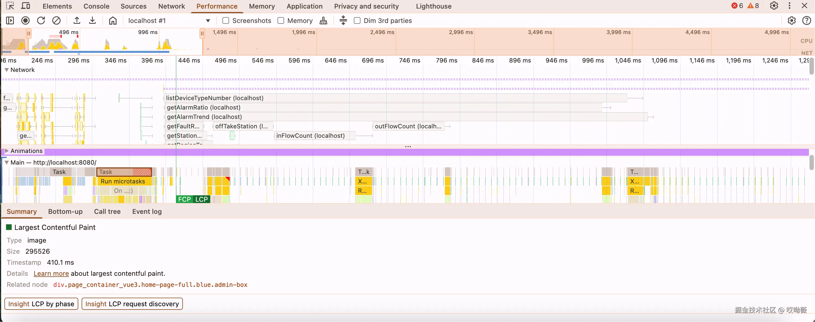This screenshot has width=815, height=322.
Task: Toggle the device toolbar icon
Action: click(26, 6)
